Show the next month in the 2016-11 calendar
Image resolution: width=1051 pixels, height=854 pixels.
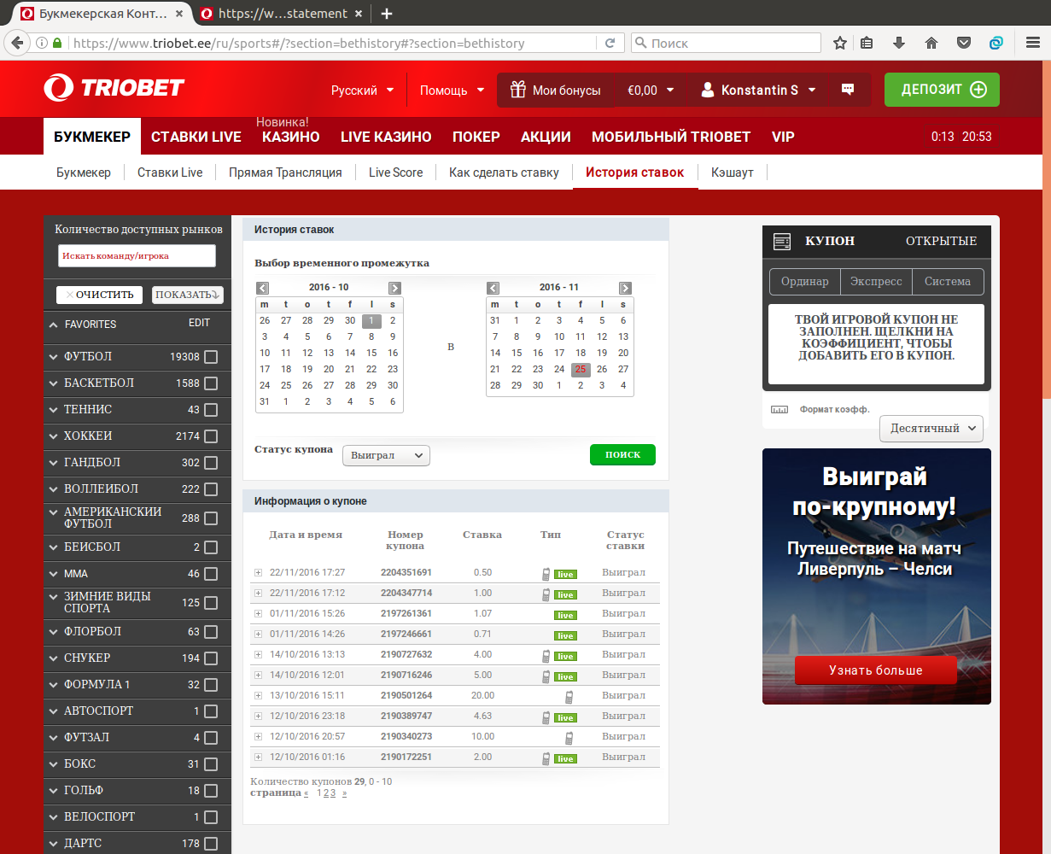click(x=625, y=288)
